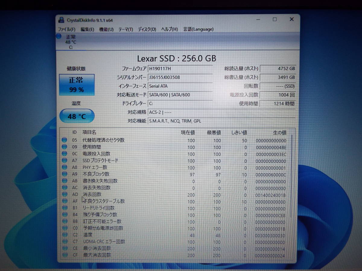Click the Serial ATA interface field
Image resolution: width=362 pixels, height=271 pixels.
pos(180,86)
